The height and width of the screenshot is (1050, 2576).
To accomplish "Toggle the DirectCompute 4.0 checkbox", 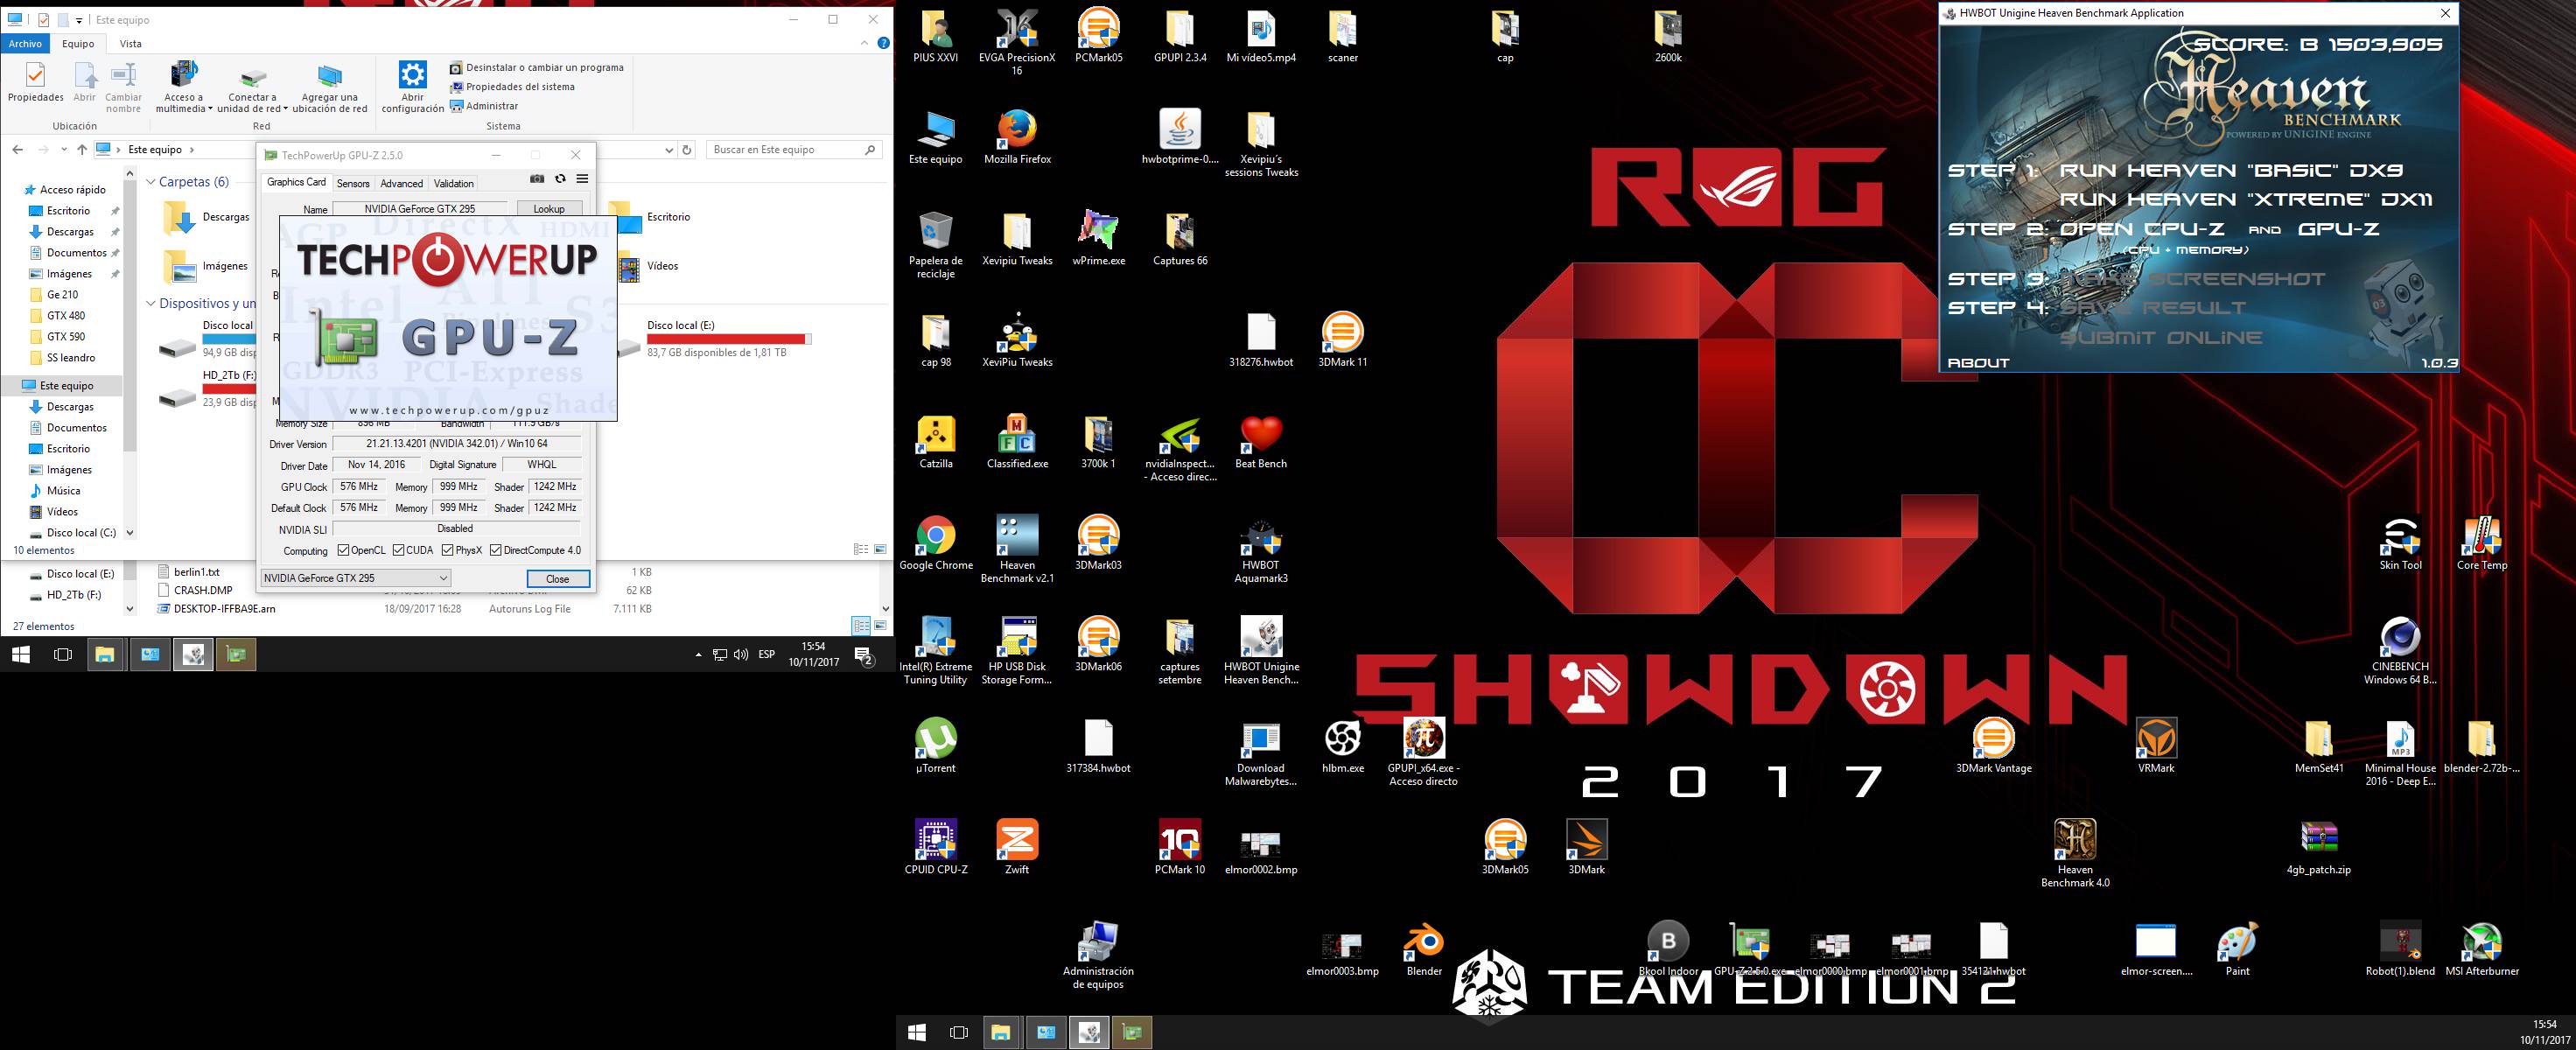I will tap(495, 550).
